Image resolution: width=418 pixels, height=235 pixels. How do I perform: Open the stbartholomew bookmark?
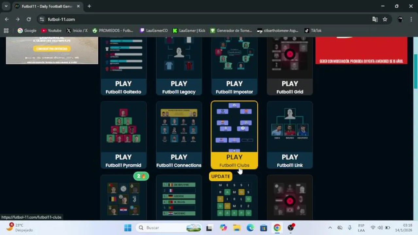coord(278,30)
